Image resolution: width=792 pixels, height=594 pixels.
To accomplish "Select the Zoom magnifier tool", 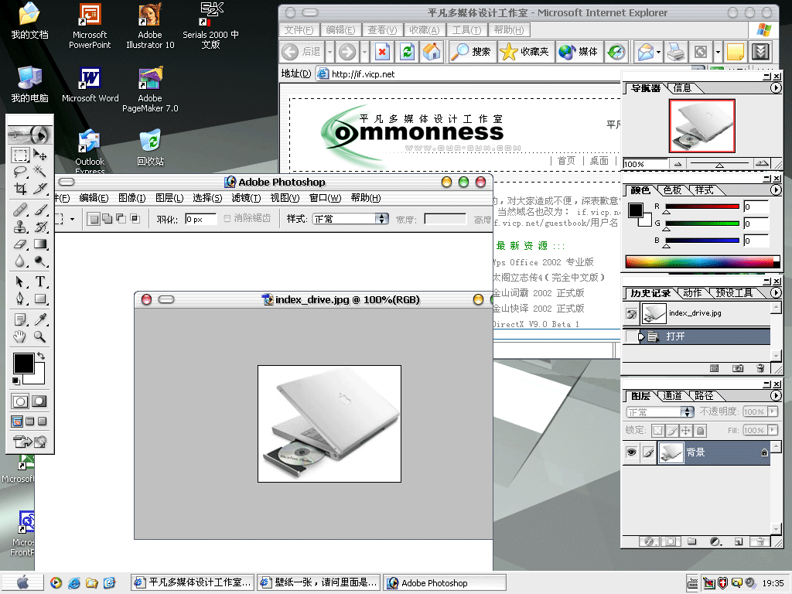I will click(x=40, y=336).
